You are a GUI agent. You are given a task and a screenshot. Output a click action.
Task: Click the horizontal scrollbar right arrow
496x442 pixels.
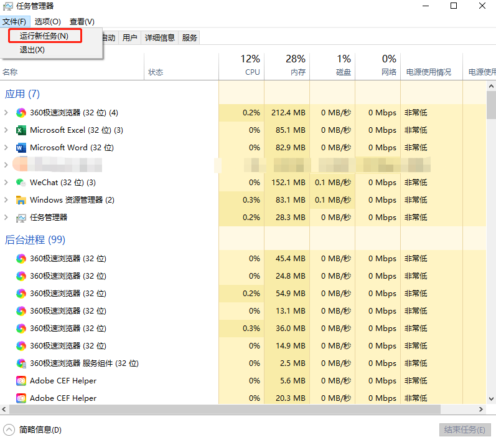pos(481,409)
